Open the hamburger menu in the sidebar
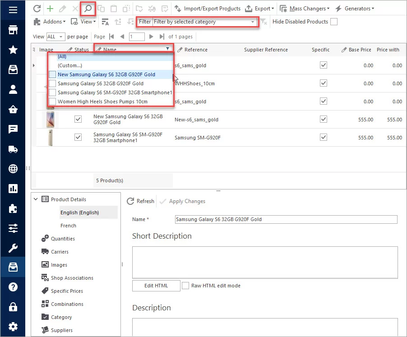This screenshot has width=407, height=337. tap(13, 10)
